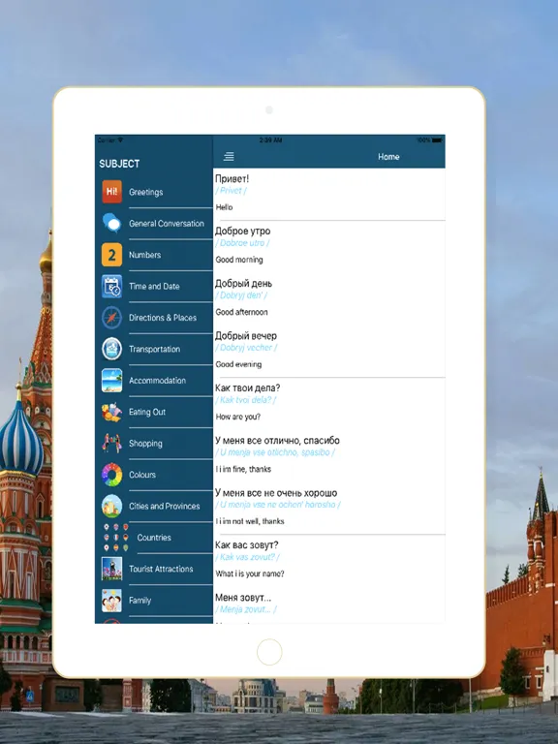Open the Family subject
The height and width of the screenshot is (744, 558).
(154, 601)
